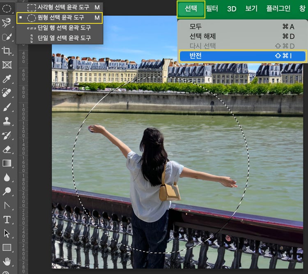
Task: Select the Eyedropper tool
Action: [7, 79]
